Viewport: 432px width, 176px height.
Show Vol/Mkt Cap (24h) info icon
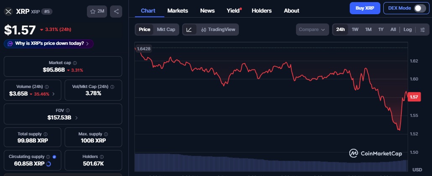[112, 87]
